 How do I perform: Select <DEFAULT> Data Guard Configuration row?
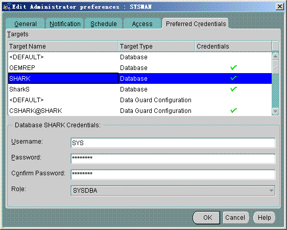coord(140,100)
